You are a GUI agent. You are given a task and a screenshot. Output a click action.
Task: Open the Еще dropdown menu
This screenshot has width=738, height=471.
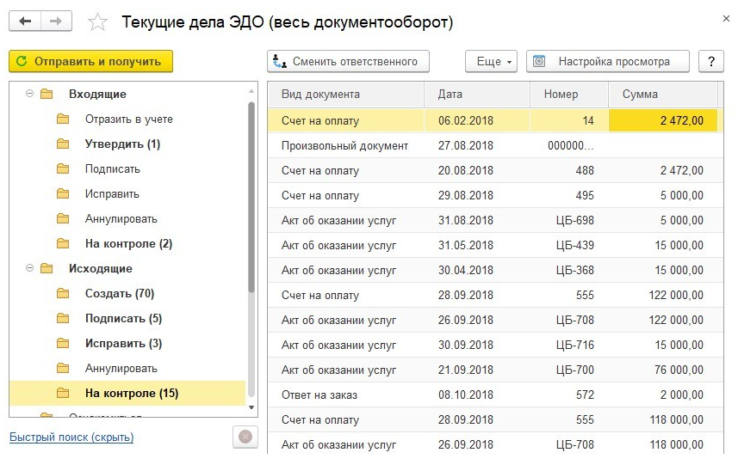(491, 62)
